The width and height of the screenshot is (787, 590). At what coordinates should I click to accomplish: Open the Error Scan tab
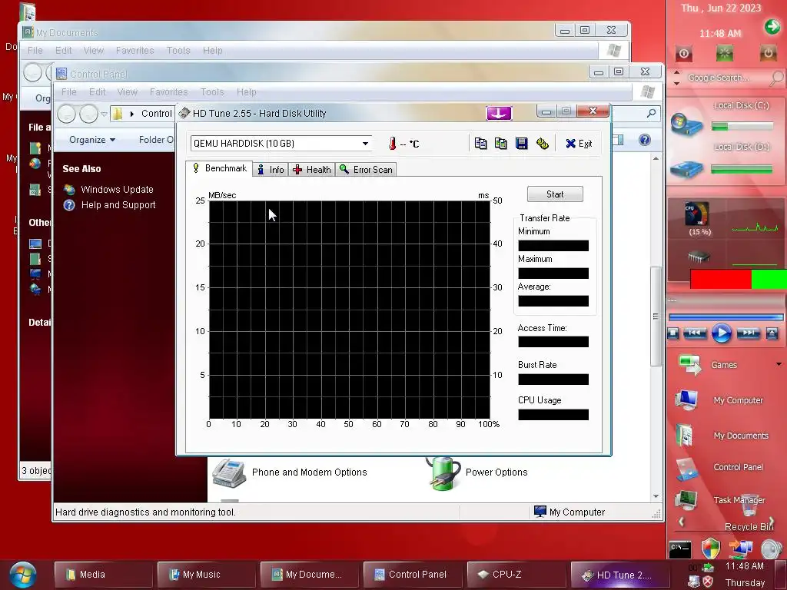click(366, 170)
